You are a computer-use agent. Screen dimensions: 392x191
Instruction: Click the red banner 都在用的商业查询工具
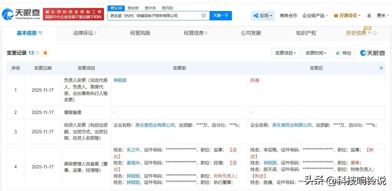coord(73,14)
